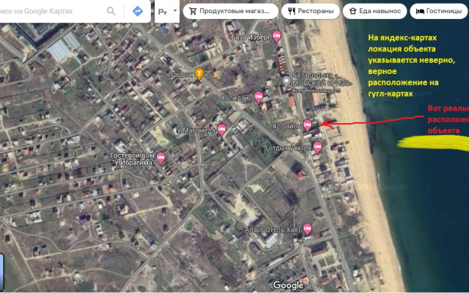The image size is (469, 293).
Task: Click the Гостевой дом У Ибрагима pin
Action: pos(161,158)
